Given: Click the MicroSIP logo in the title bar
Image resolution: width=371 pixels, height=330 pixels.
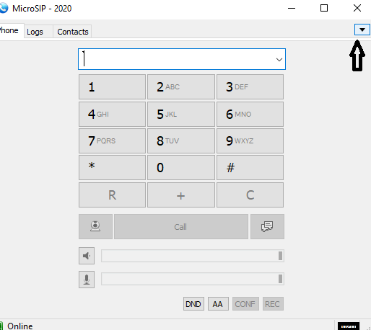Looking at the screenshot, I should pos(4,8).
